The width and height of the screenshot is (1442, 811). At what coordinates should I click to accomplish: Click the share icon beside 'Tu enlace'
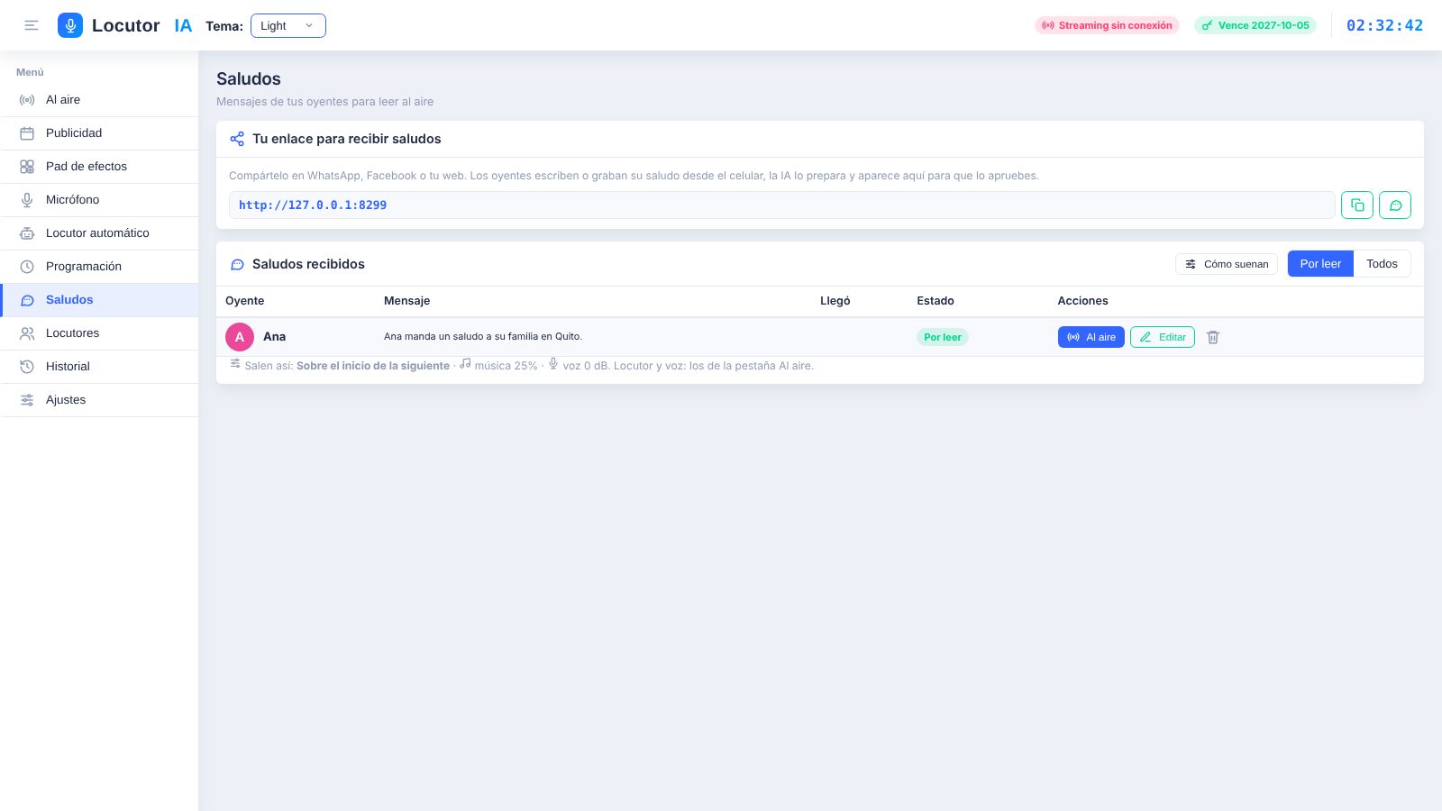tap(237, 139)
